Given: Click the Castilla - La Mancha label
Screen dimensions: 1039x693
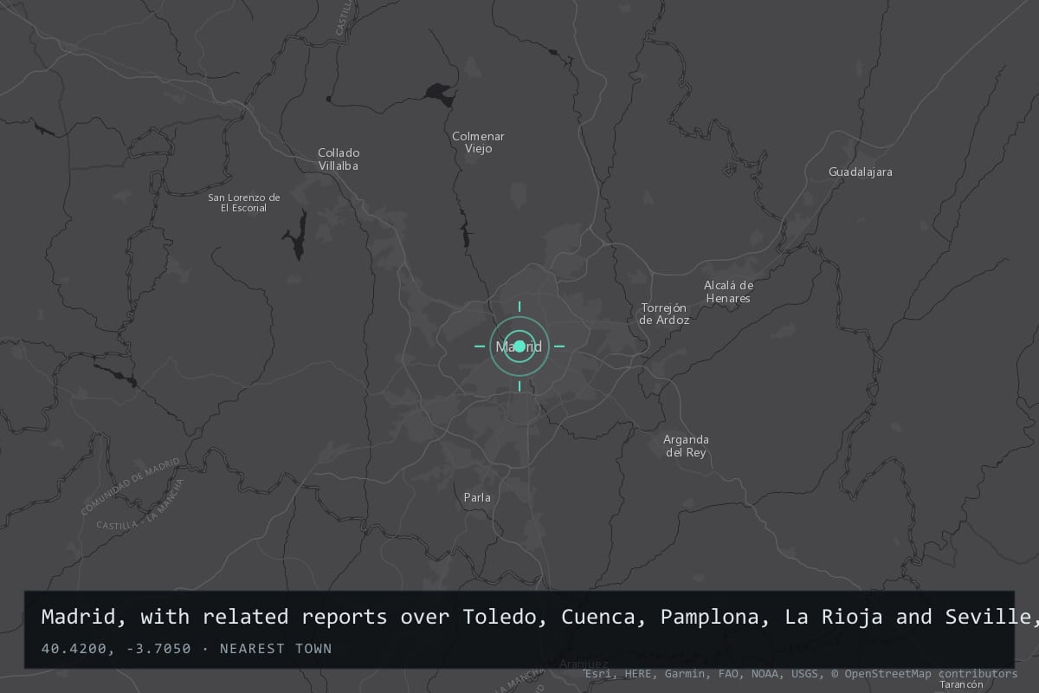Looking at the screenshot, I should (x=140, y=504).
